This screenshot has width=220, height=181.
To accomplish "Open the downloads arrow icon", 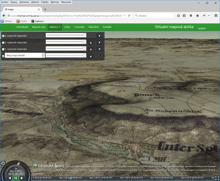I will pos(191,16).
